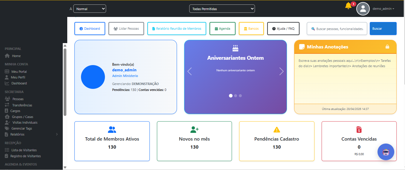Click the Grupos / Casas house icon
405x170 pixels.
tap(7, 117)
